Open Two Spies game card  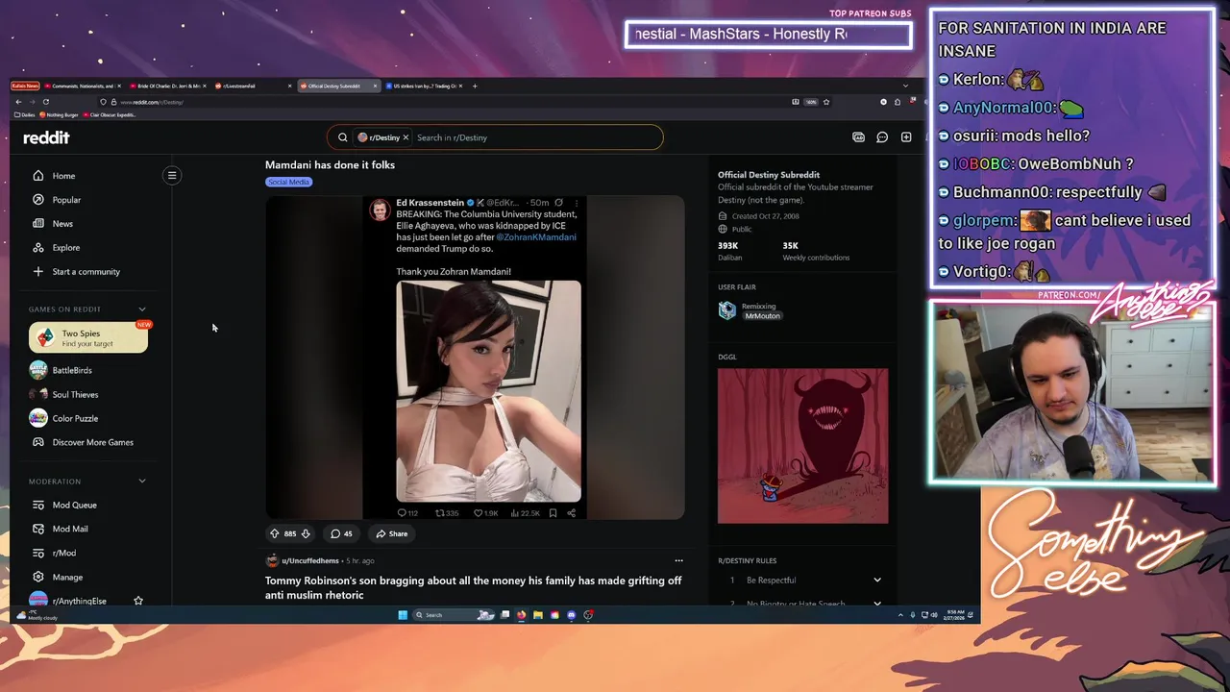pos(88,337)
